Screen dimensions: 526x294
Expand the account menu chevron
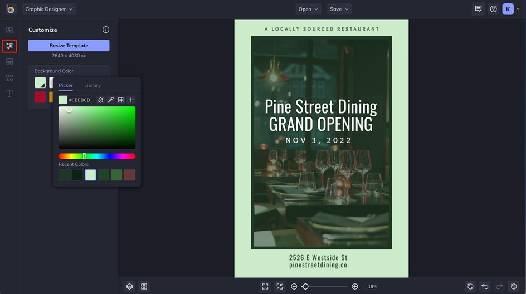[x=518, y=9]
